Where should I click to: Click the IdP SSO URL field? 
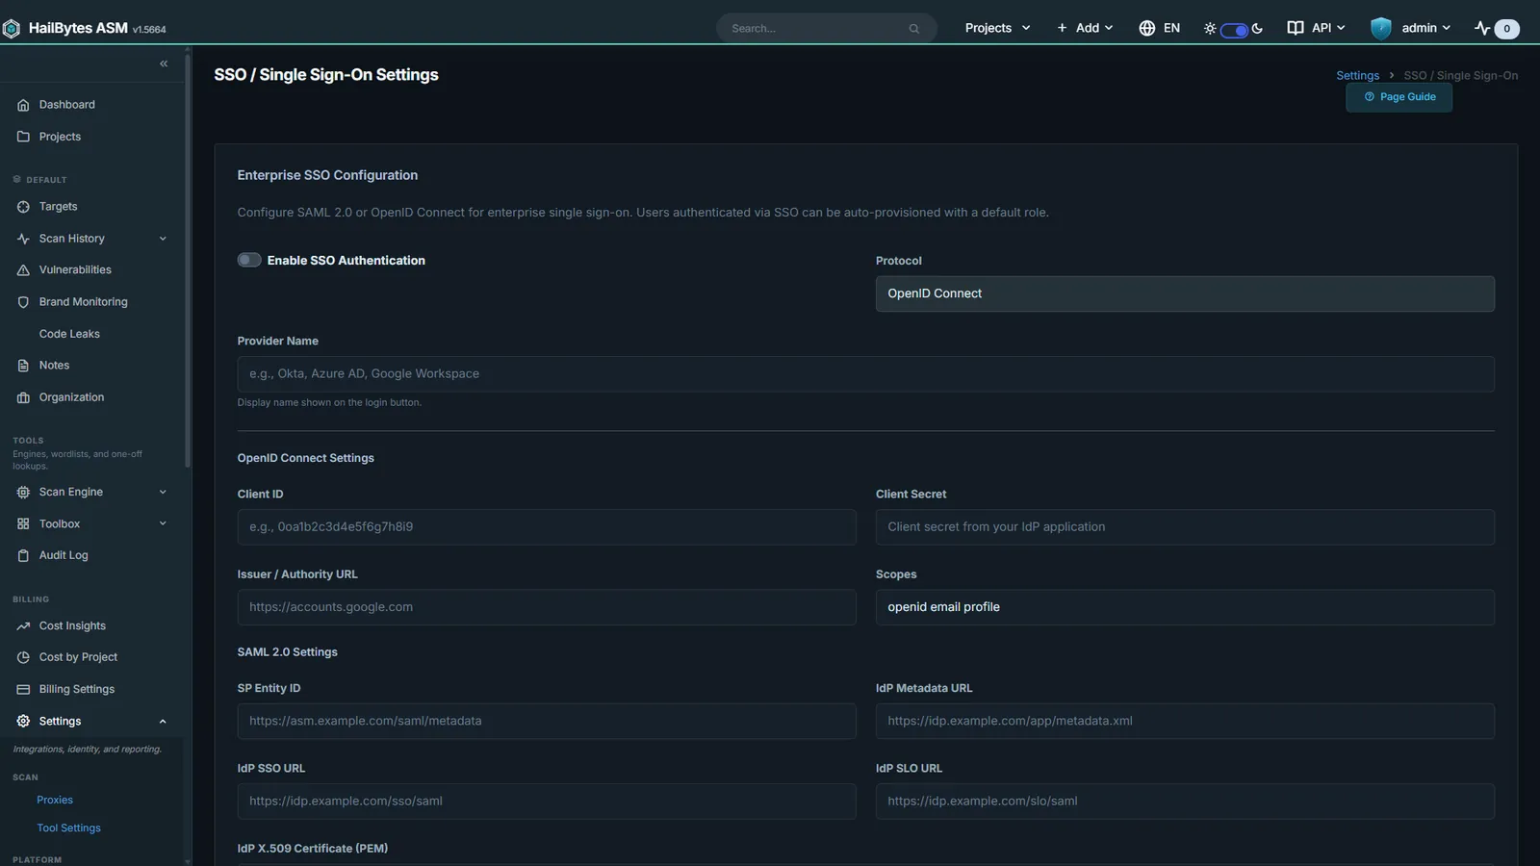(547, 802)
